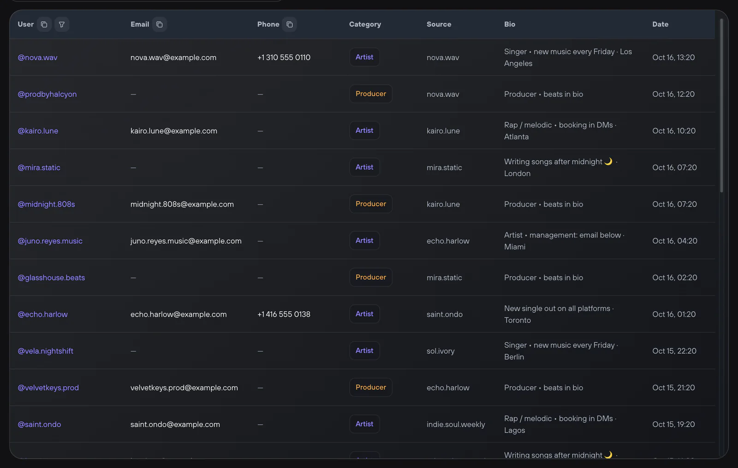Viewport: 738px width, 468px height.
Task: Open the @velvetkeys.prod profile link
Action: coord(48,388)
